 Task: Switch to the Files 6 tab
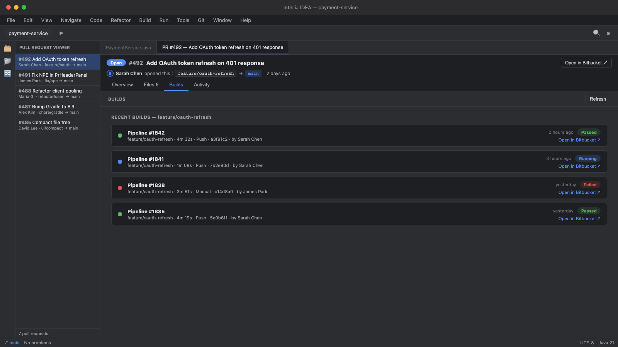click(x=151, y=85)
